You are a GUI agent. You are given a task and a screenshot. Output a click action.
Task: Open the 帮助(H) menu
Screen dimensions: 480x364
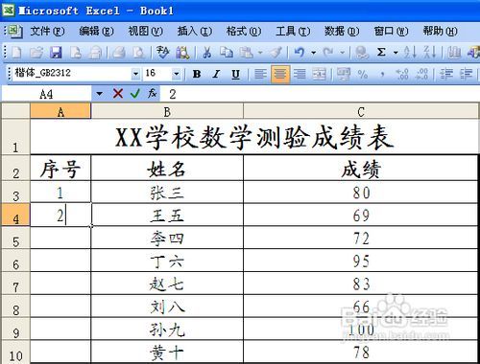441,31
